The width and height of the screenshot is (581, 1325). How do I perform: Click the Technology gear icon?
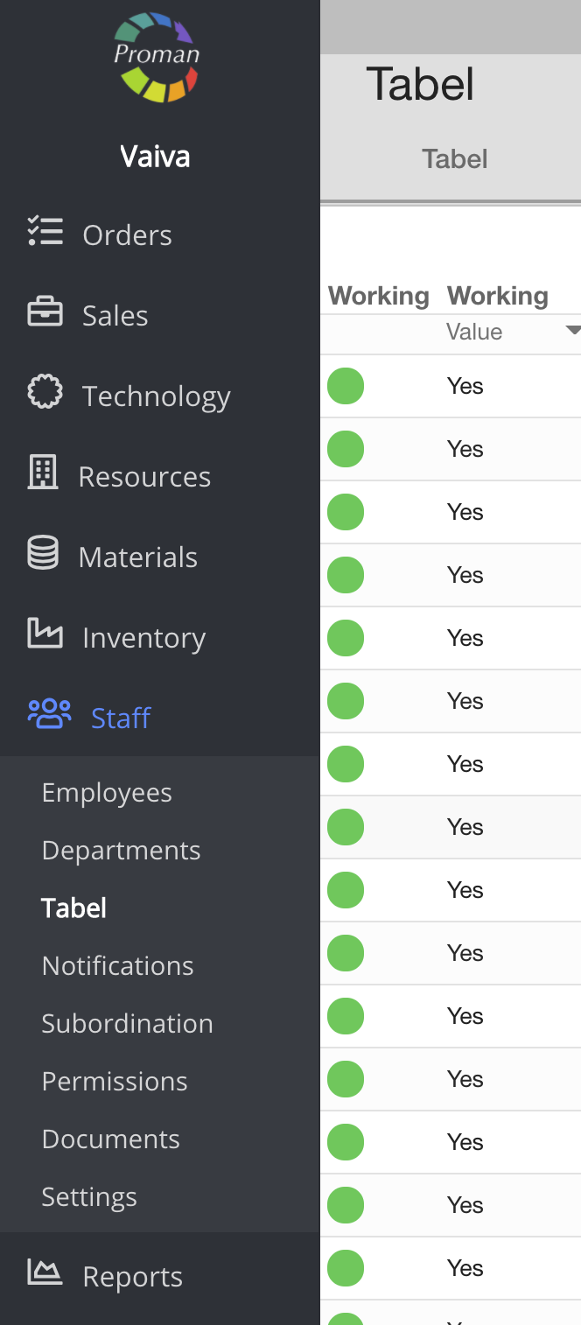(45, 393)
